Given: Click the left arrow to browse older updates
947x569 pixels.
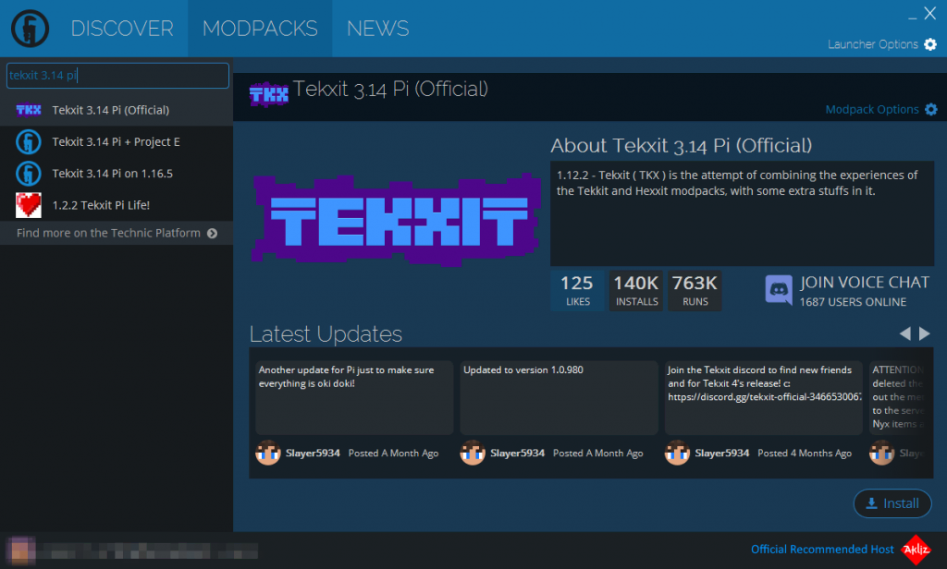Looking at the screenshot, I should click(904, 334).
